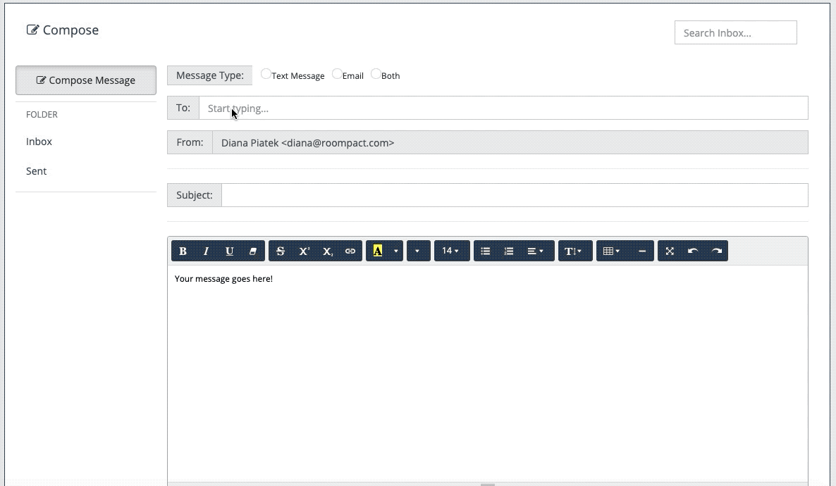Click the yellow highlight color button
Viewport: 836px width, 486px height.
click(378, 251)
